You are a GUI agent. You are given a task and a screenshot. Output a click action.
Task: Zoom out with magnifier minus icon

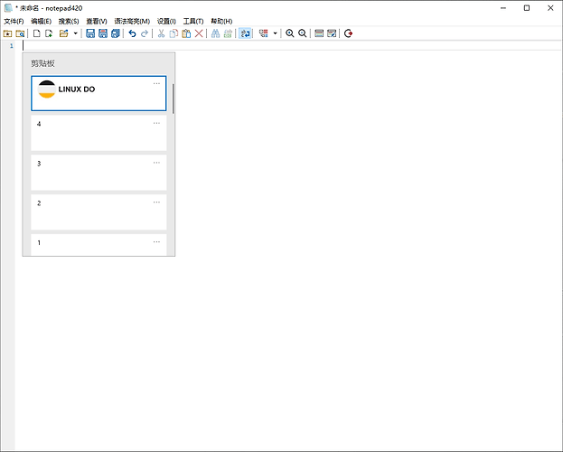click(x=303, y=33)
